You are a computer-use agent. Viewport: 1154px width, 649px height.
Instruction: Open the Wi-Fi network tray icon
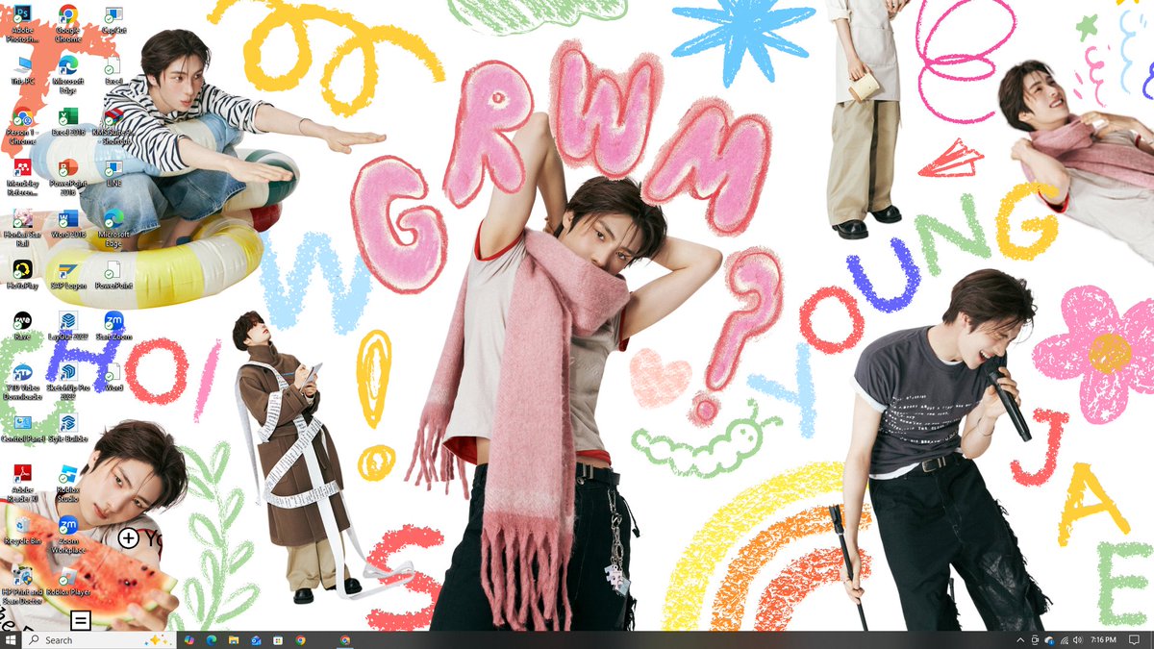click(x=1064, y=639)
